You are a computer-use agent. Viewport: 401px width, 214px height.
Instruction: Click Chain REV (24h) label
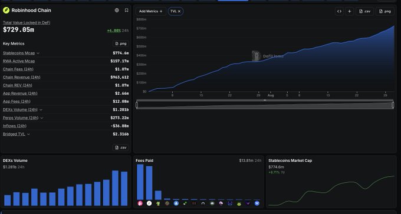pos(18,85)
